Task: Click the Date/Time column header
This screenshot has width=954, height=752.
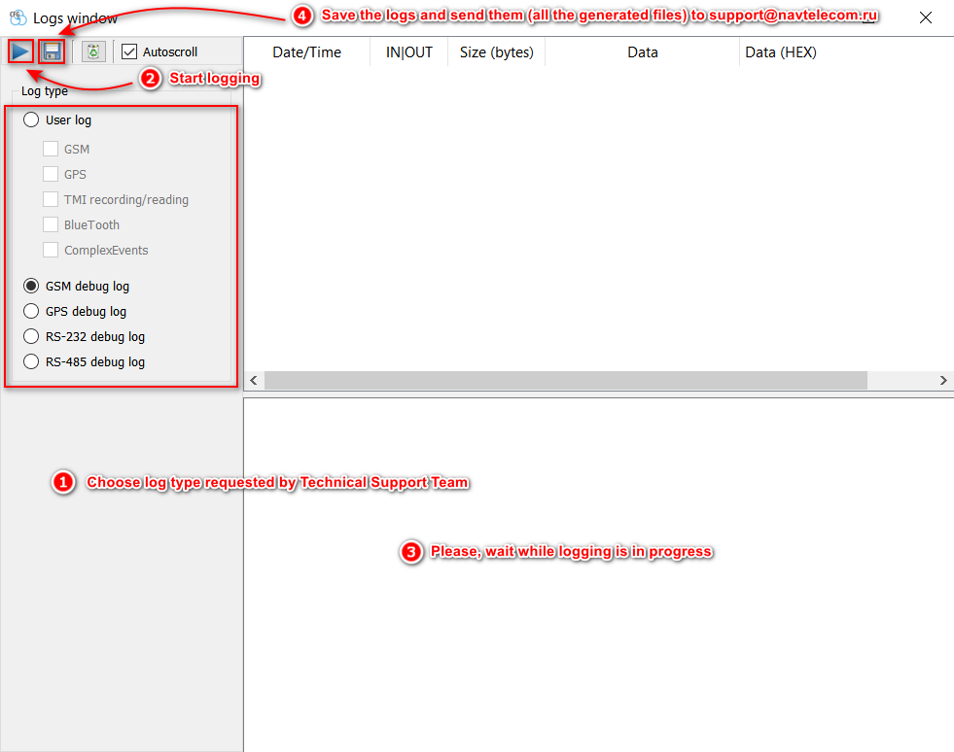Action: coord(306,52)
